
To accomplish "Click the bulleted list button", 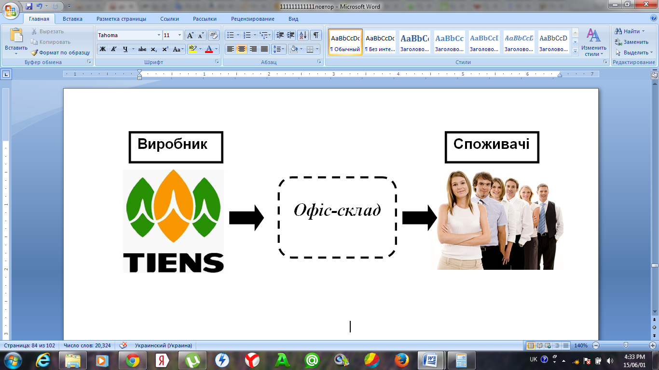I will (x=231, y=35).
